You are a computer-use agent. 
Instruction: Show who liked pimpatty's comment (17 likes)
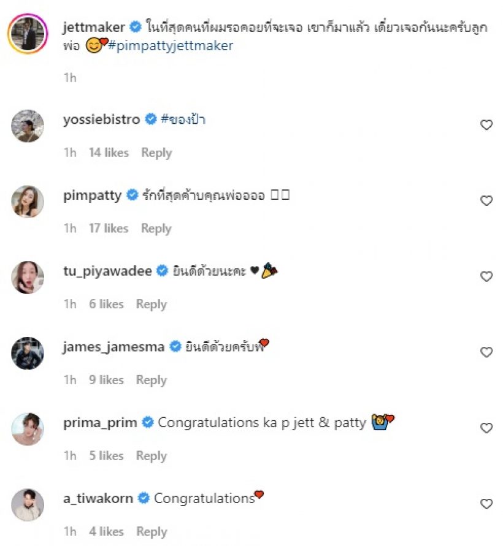109,229
